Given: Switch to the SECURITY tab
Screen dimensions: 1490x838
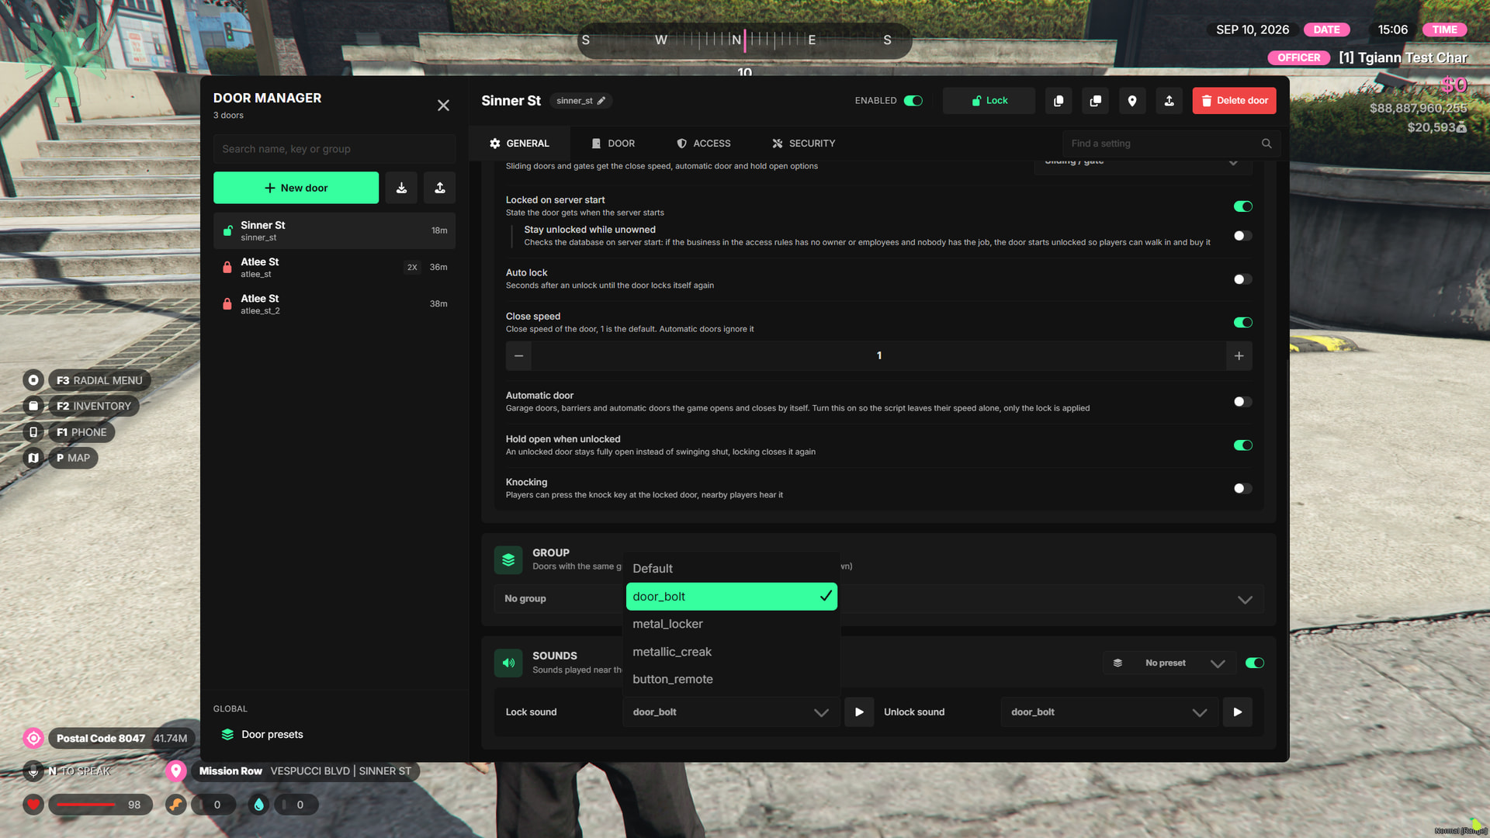Looking at the screenshot, I should [803, 144].
